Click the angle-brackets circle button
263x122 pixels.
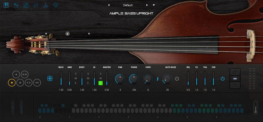(x=29, y=82)
